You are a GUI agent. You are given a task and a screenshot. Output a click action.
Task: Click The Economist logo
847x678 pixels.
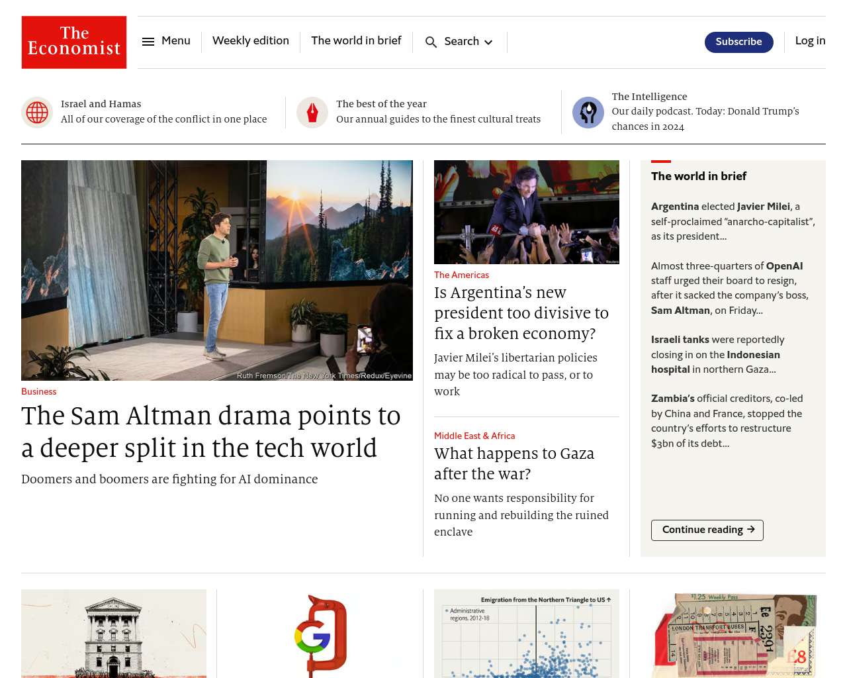coord(74,42)
